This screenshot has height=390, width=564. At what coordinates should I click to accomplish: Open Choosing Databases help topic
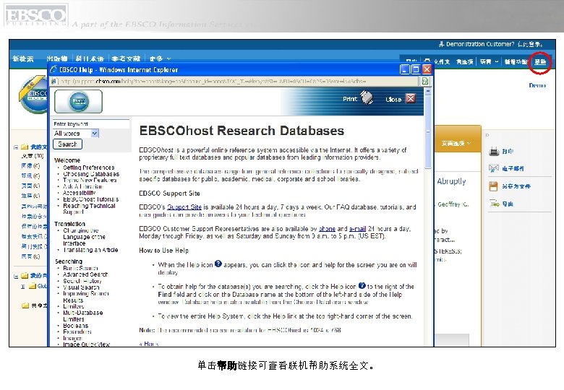91,174
